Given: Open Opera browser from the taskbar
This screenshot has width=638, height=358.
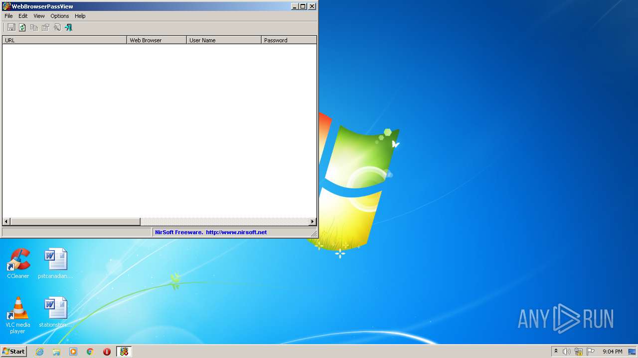Looking at the screenshot, I should pos(107,352).
